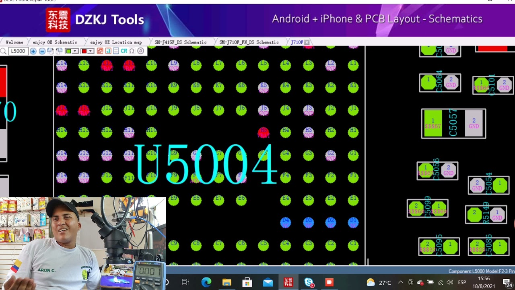Open the green color dropdown arrow

click(x=75, y=51)
